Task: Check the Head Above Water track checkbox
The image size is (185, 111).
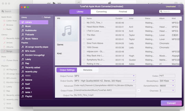Action: (x=84, y=27)
